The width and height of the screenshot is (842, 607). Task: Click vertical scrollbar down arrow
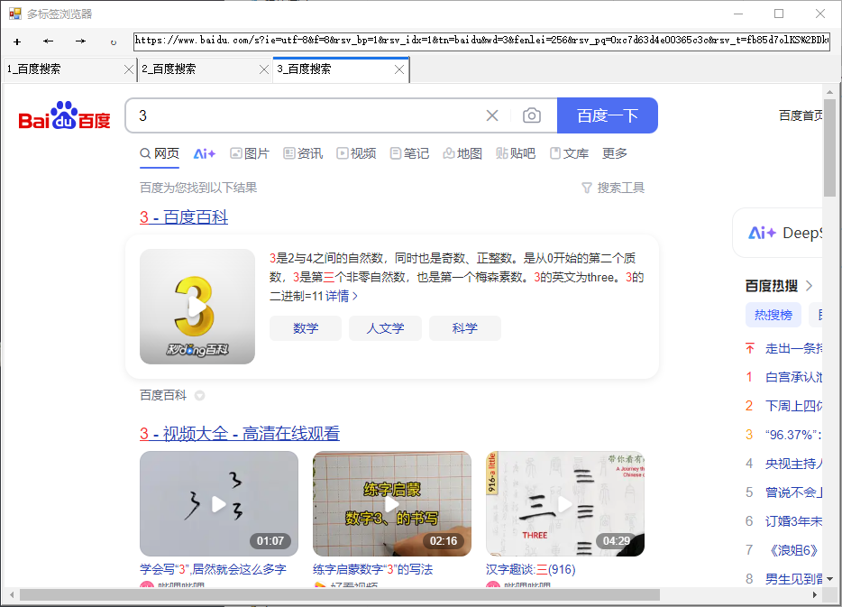(x=829, y=579)
